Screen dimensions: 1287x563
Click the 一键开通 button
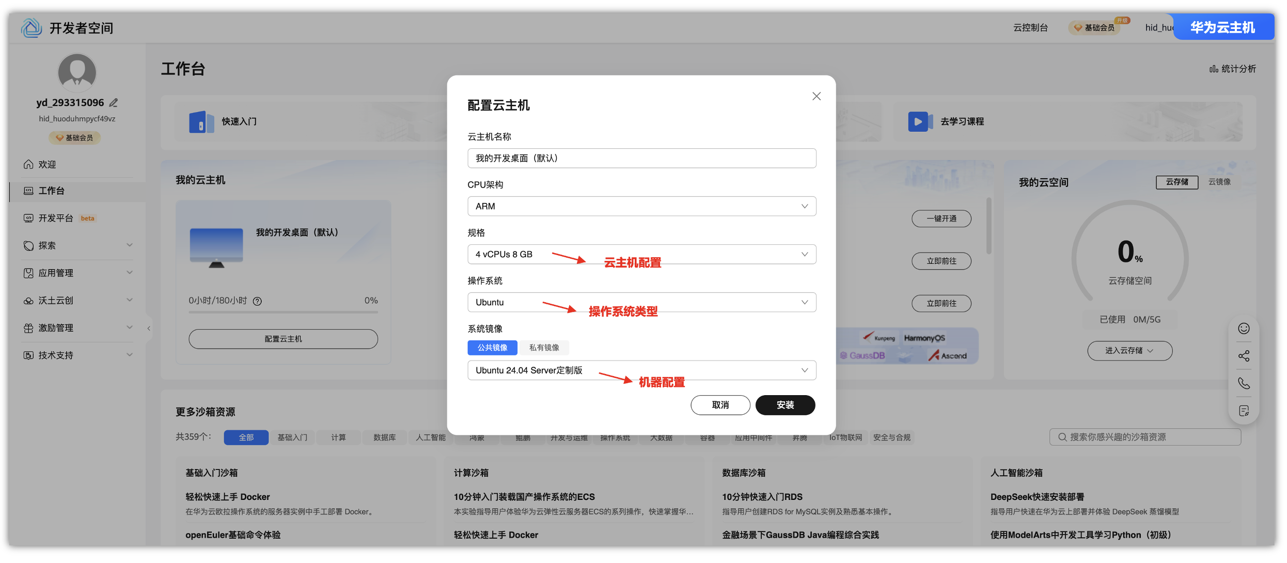coord(941,218)
